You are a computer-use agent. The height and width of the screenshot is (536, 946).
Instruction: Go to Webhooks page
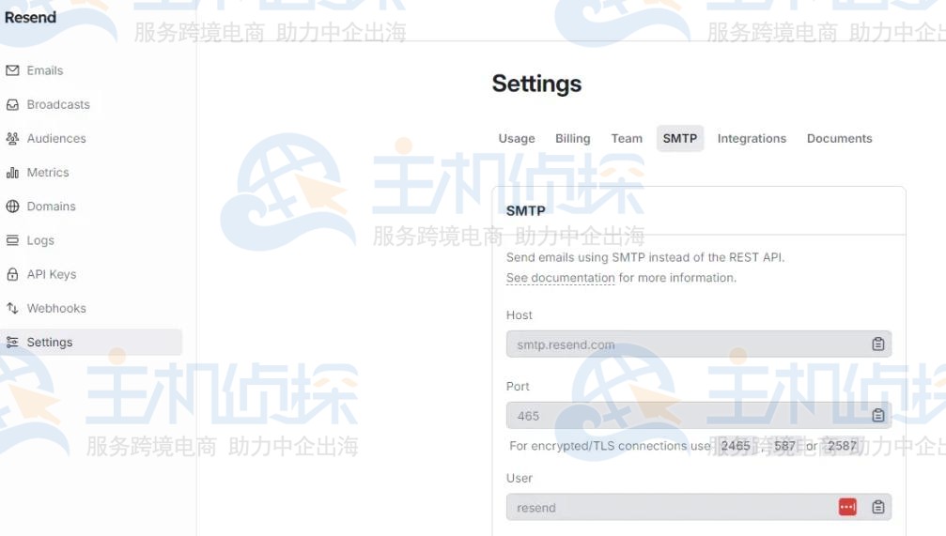pos(56,308)
